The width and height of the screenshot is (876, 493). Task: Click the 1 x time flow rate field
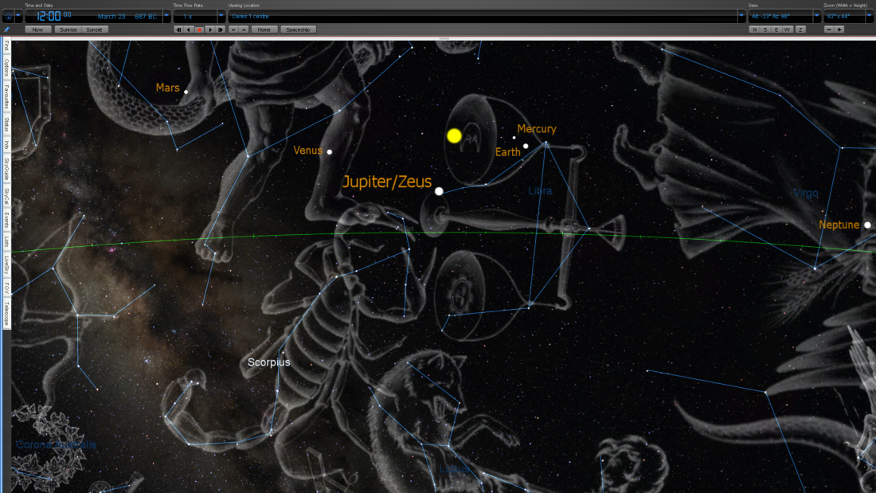tap(196, 17)
